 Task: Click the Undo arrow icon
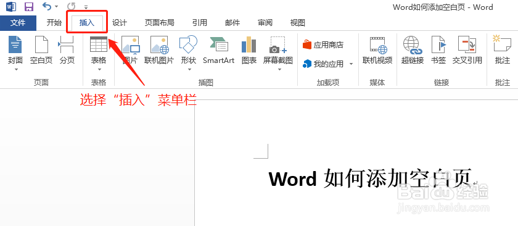click(47, 6)
